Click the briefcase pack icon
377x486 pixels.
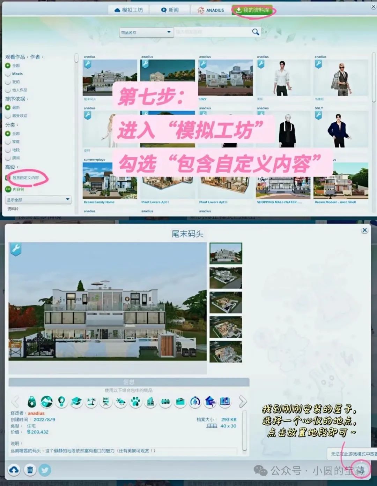[180, 402]
